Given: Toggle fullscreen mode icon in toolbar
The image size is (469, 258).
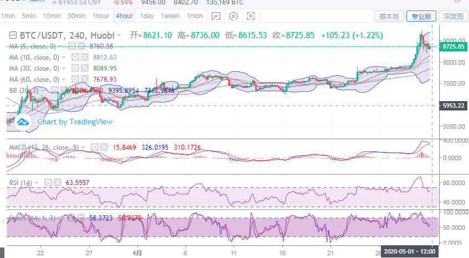Looking at the screenshot, I should tap(251, 16).
